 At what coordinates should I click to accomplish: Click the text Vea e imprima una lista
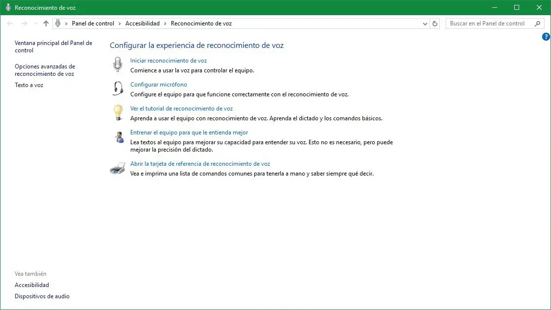[x=252, y=174]
